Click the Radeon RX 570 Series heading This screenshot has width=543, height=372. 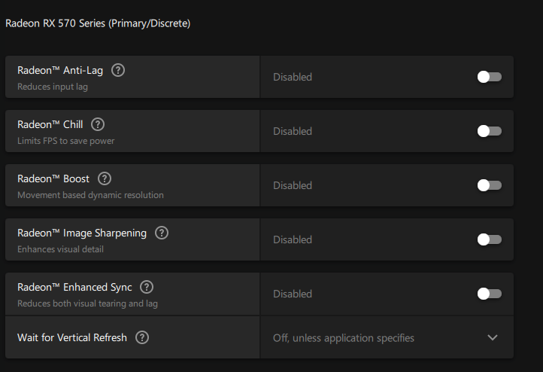pos(98,23)
